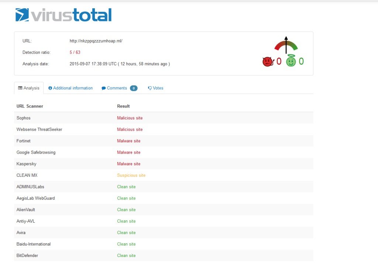
Task: Select the Websense ThreatSeeker scanner name
Action: [x=39, y=130]
